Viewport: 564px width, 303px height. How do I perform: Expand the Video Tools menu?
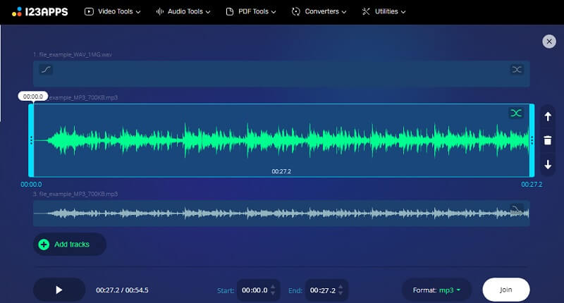(113, 12)
